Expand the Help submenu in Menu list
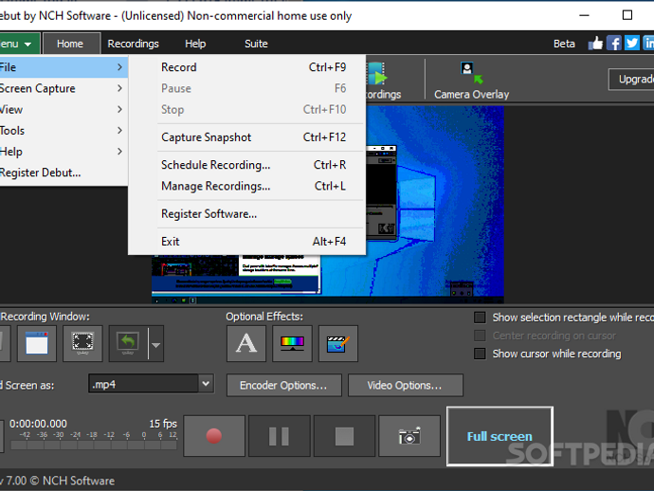The height and width of the screenshot is (491, 654). coord(64,152)
